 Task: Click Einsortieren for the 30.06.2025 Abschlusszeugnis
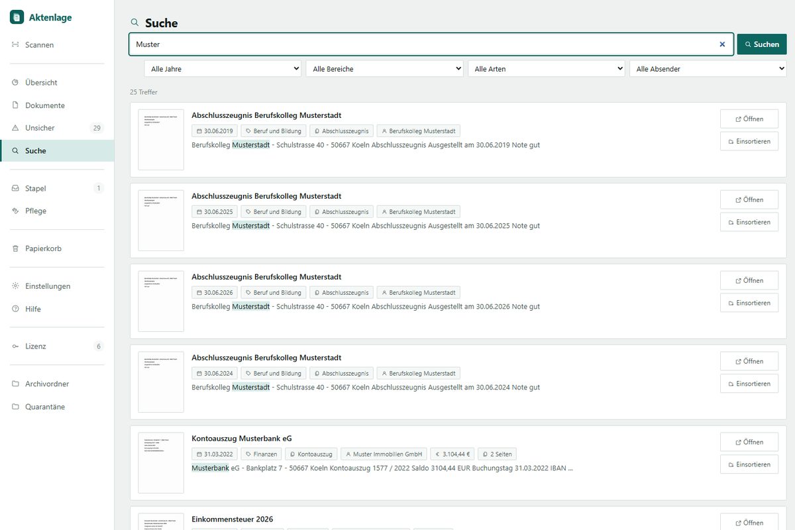tap(749, 223)
